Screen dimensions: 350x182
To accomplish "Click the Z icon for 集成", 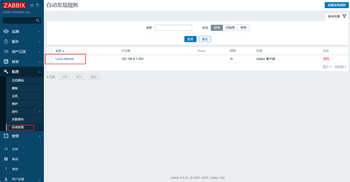I will [x=6, y=159].
